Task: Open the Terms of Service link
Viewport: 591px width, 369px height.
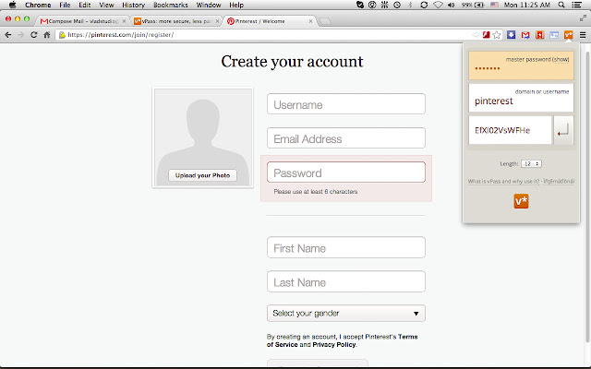Action: (343, 340)
